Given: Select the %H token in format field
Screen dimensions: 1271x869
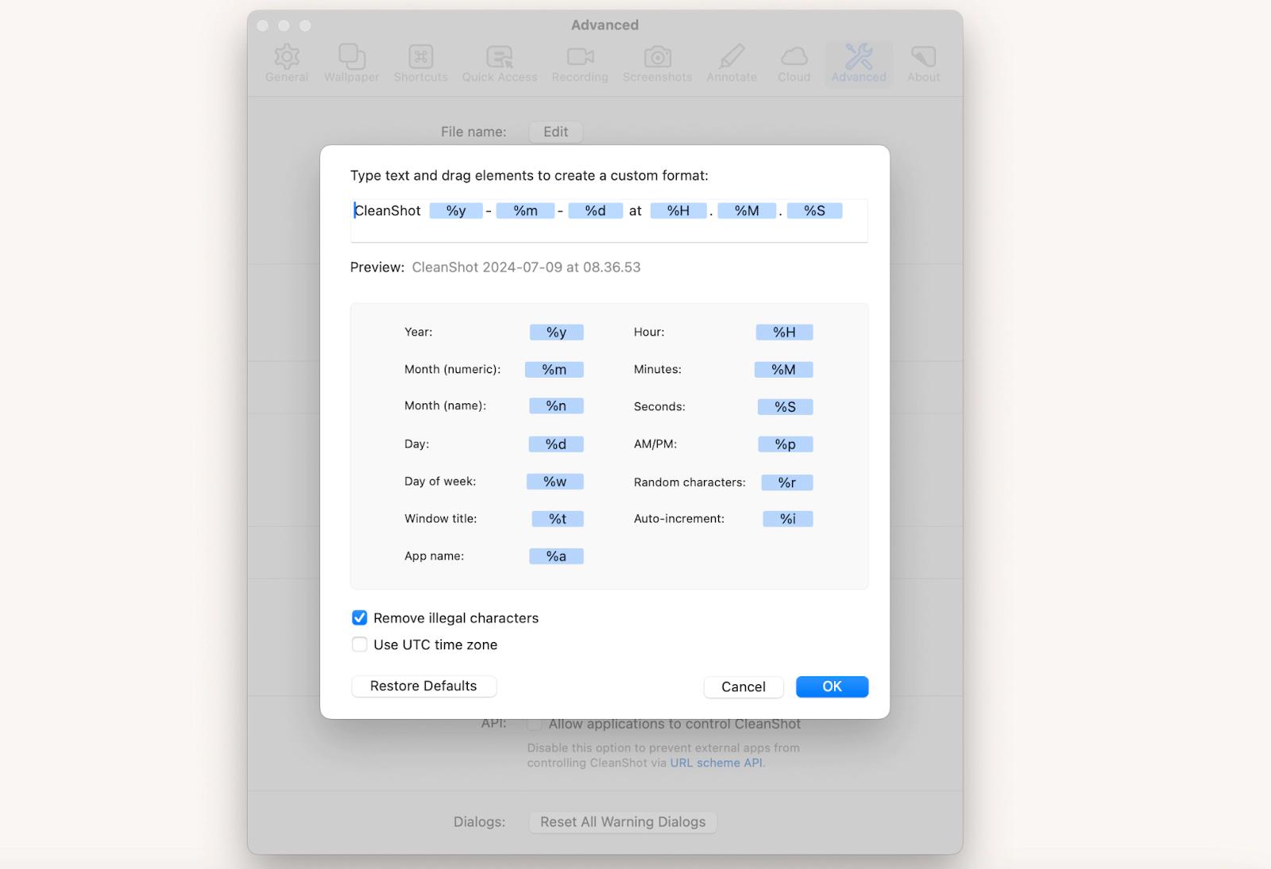Looking at the screenshot, I should click(678, 210).
